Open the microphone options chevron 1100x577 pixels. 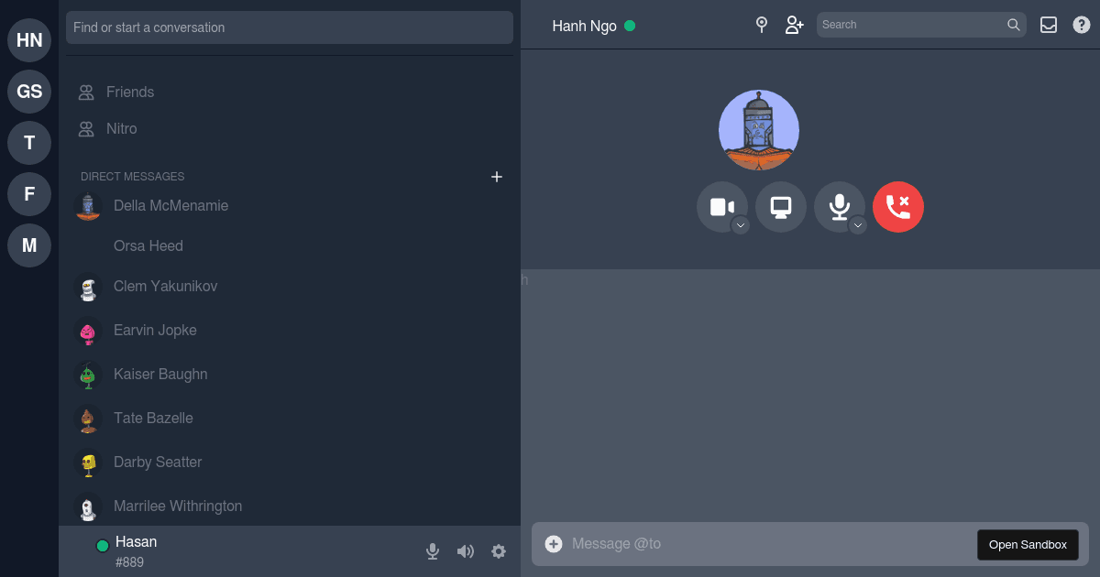(857, 223)
